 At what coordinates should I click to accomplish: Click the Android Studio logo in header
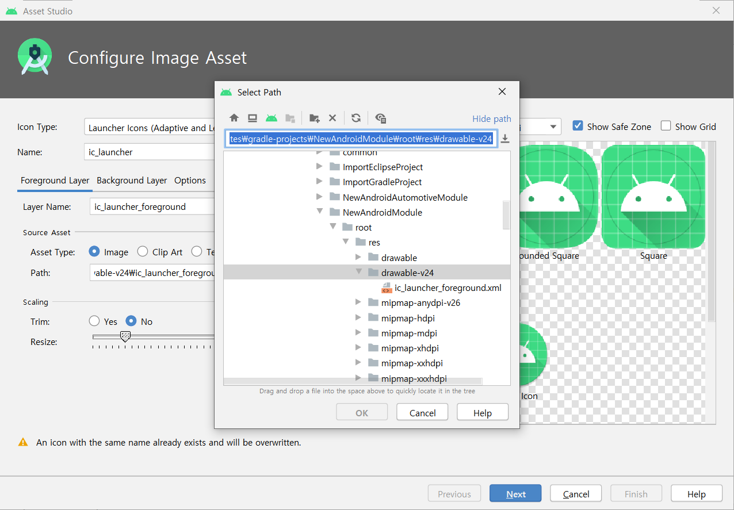pyautogui.click(x=35, y=57)
